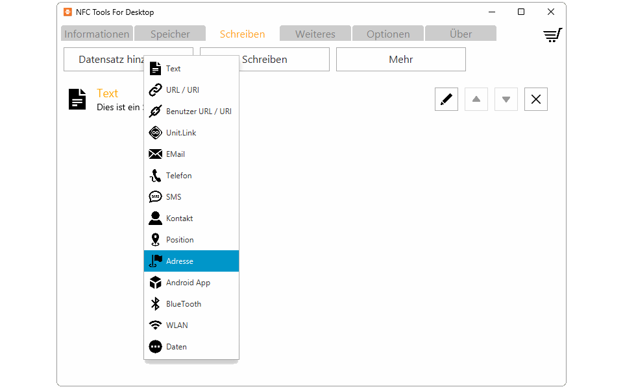The image size is (623, 389).
Task: Delete the Text record with X icon
Action: click(x=536, y=99)
